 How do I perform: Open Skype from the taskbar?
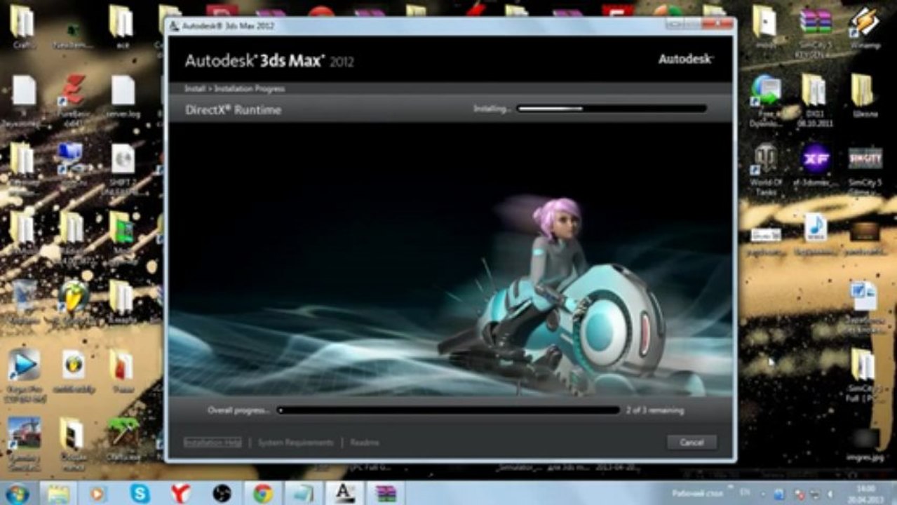[x=140, y=493]
